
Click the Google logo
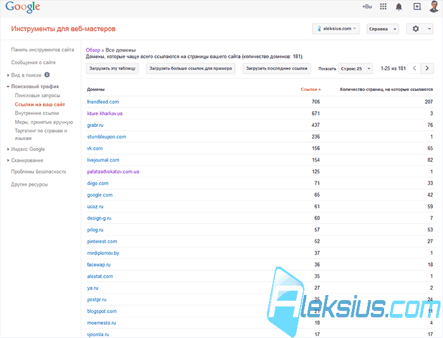pos(23,7)
